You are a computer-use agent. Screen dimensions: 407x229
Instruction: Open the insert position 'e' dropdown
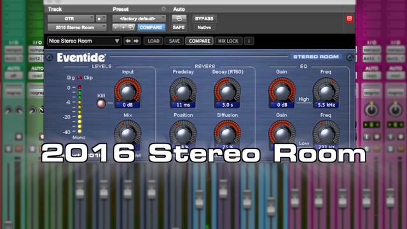coord(101,18)
